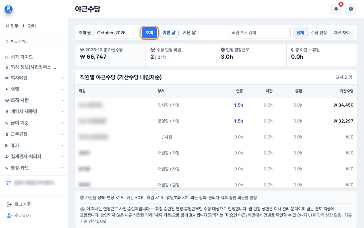
Task: Click the 회사 정보 building icon
Action: [x=7, y=67]
